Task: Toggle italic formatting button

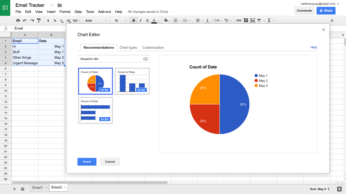Action: [141, 21]
